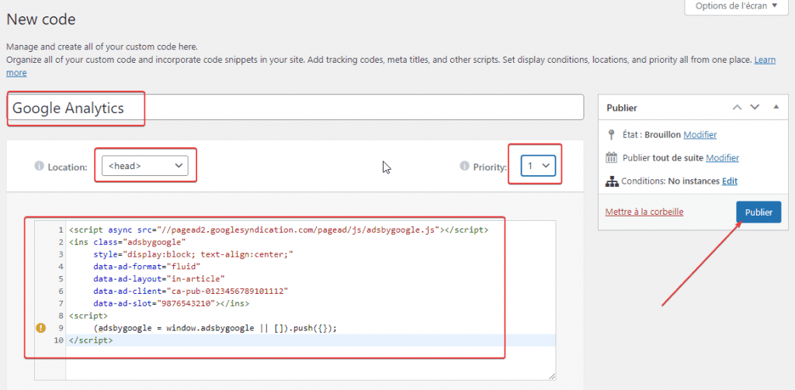Move Publier panel down with arrow
The height and width of the screenshot is (390, 795).
pyautogui.click(x=755, y=107)
